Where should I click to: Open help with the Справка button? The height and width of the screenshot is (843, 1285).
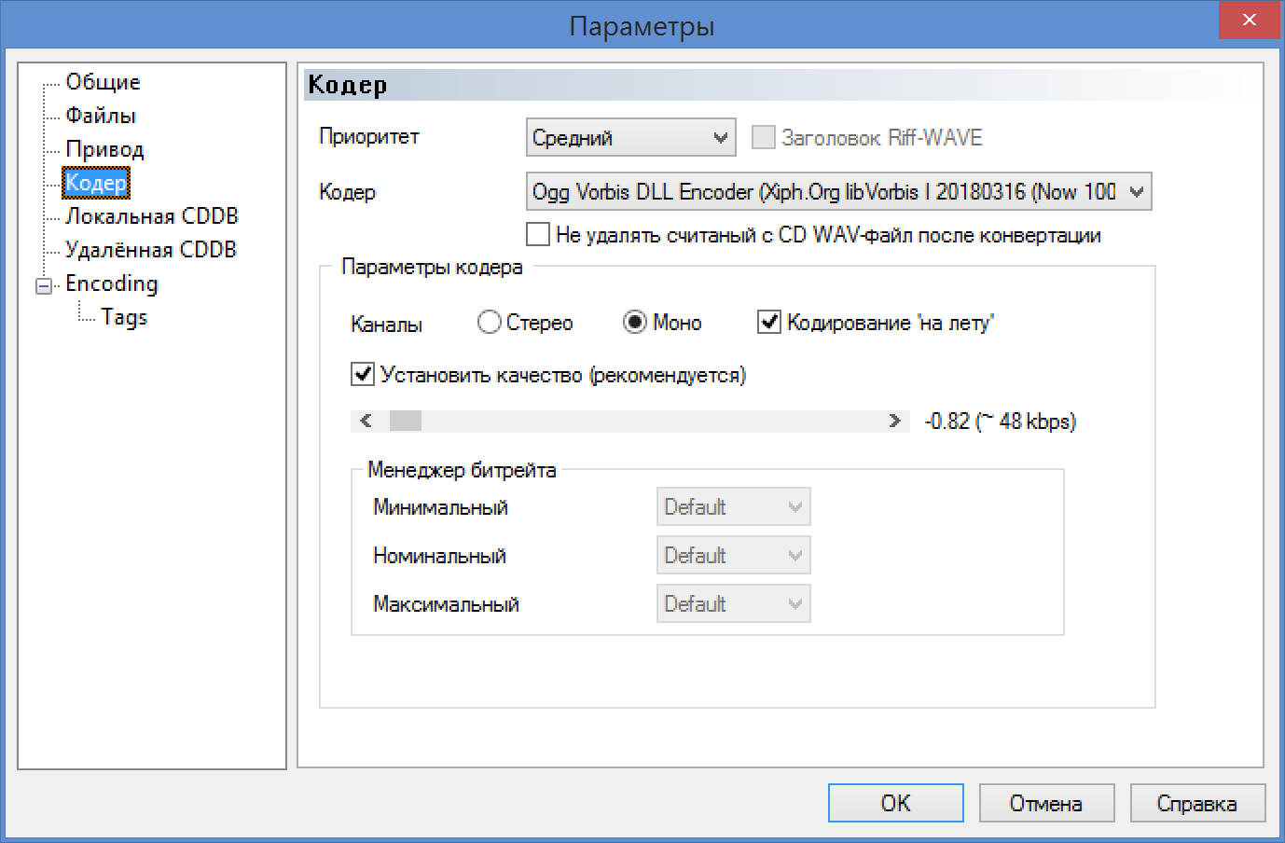pyautogui.click(x=1196, y=803)
